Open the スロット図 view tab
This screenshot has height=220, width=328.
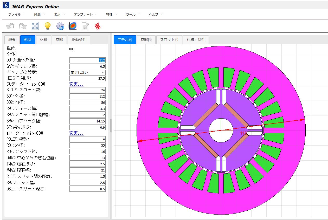169,39
